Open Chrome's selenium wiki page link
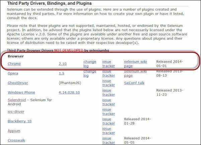This screenshot has width=201, height=145. [x=135, y=64]
